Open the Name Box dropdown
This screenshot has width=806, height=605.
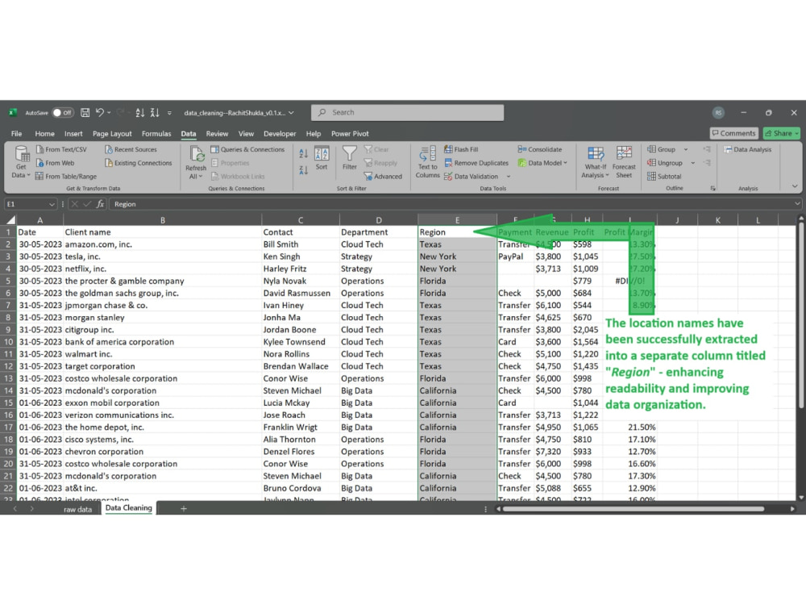coord(52,204)
